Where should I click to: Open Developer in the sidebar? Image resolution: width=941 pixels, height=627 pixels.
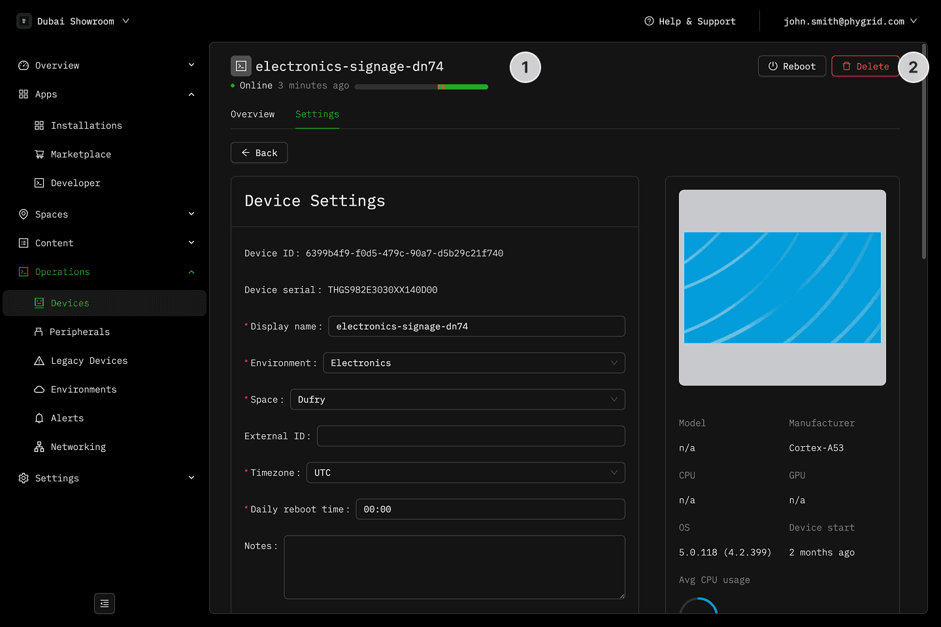click(105, 183)
